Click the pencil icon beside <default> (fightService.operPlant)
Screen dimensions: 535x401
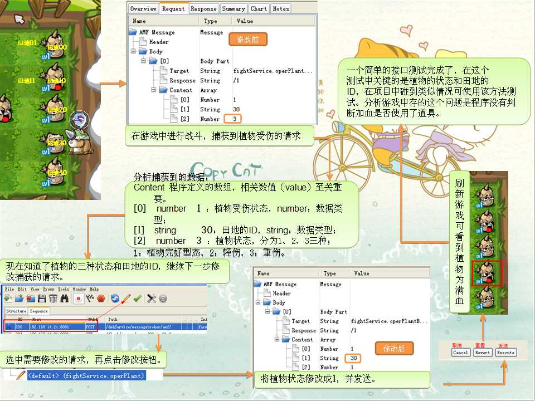tap(21, 375)
